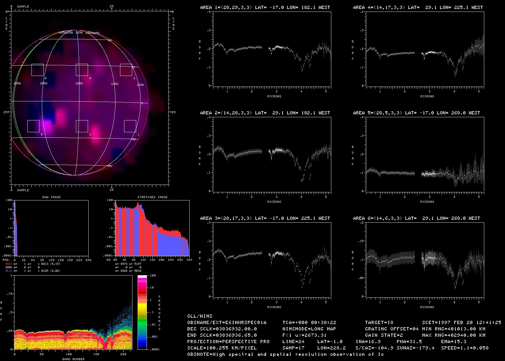
Task: Select the "PROJECTION=PERSPECTIVE PRO" text
Action: point(229,342)
